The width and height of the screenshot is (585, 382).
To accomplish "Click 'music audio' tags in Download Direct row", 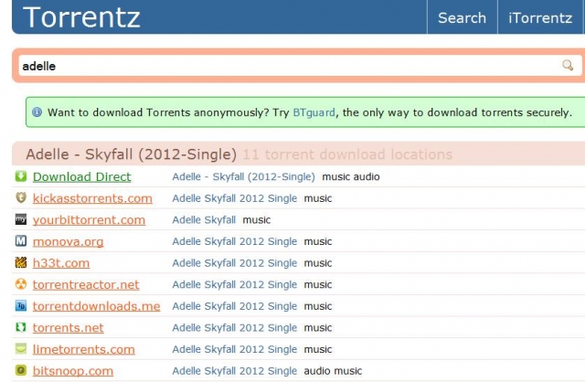I will point(351,176).
